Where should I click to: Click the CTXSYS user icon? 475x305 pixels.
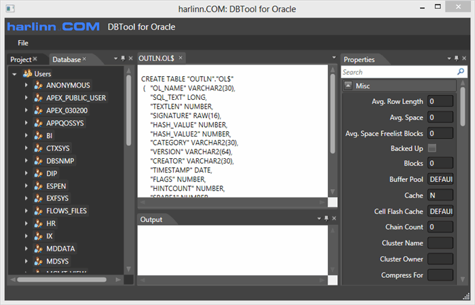click(39, 148)
